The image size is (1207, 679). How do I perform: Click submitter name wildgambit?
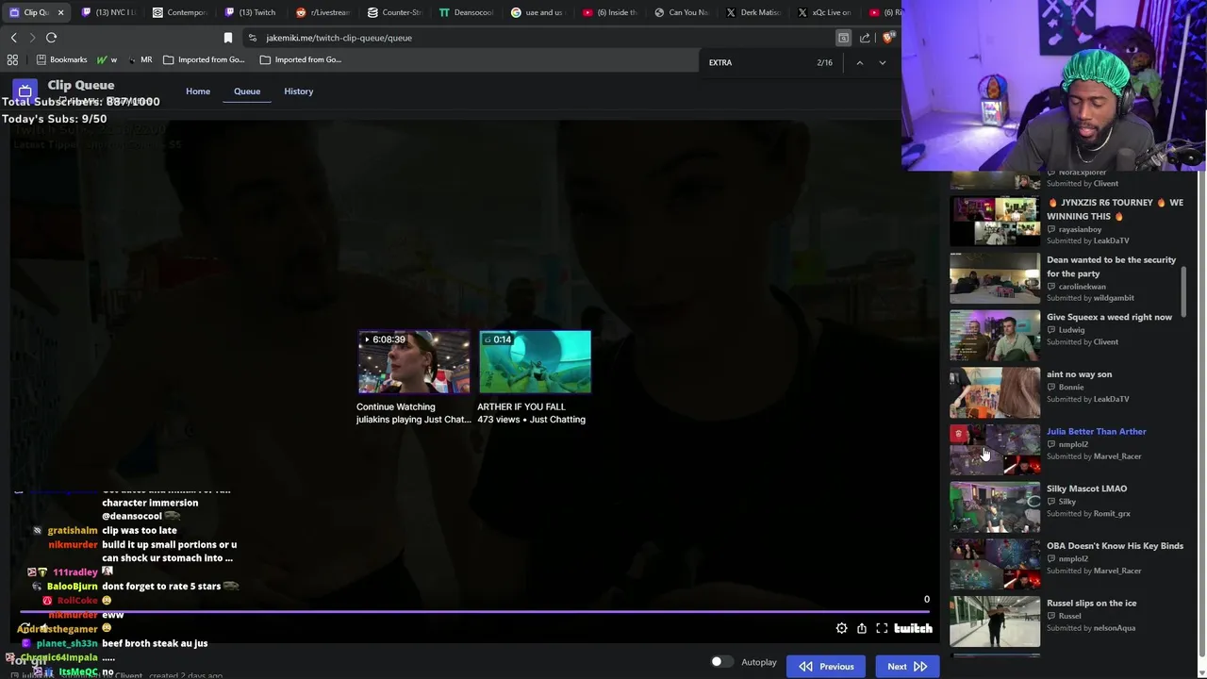click(1114, 298)
